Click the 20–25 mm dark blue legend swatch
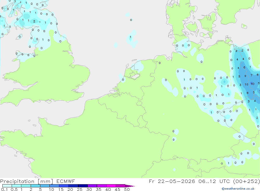260x191 pixels. (x=73, y=186)
